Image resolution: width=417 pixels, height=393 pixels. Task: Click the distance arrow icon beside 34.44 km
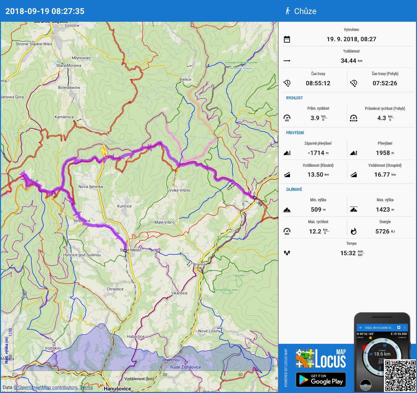287,61
